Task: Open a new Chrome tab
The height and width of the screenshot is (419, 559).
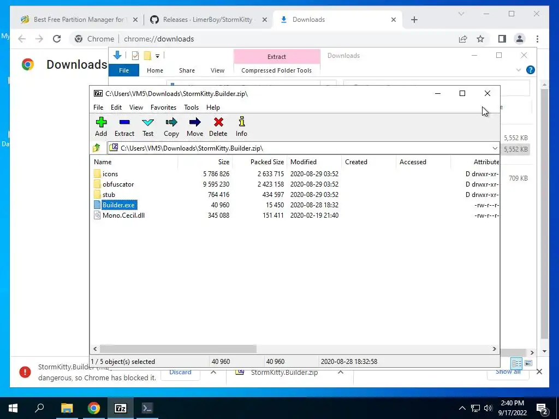Action: (x=414, y=20)
